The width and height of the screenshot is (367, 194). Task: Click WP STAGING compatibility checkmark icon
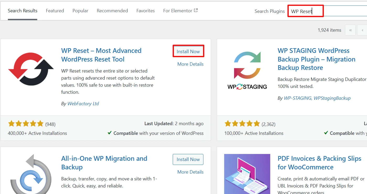click(326, 133)
